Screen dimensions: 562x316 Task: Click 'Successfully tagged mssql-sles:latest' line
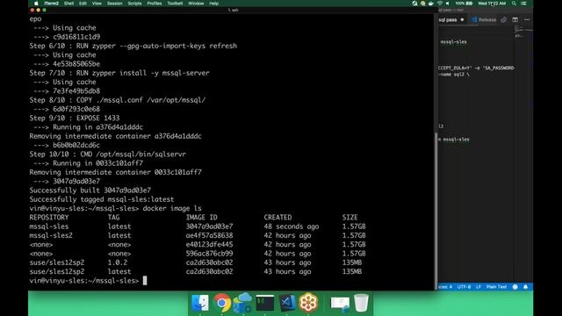[x=102, y=199]
